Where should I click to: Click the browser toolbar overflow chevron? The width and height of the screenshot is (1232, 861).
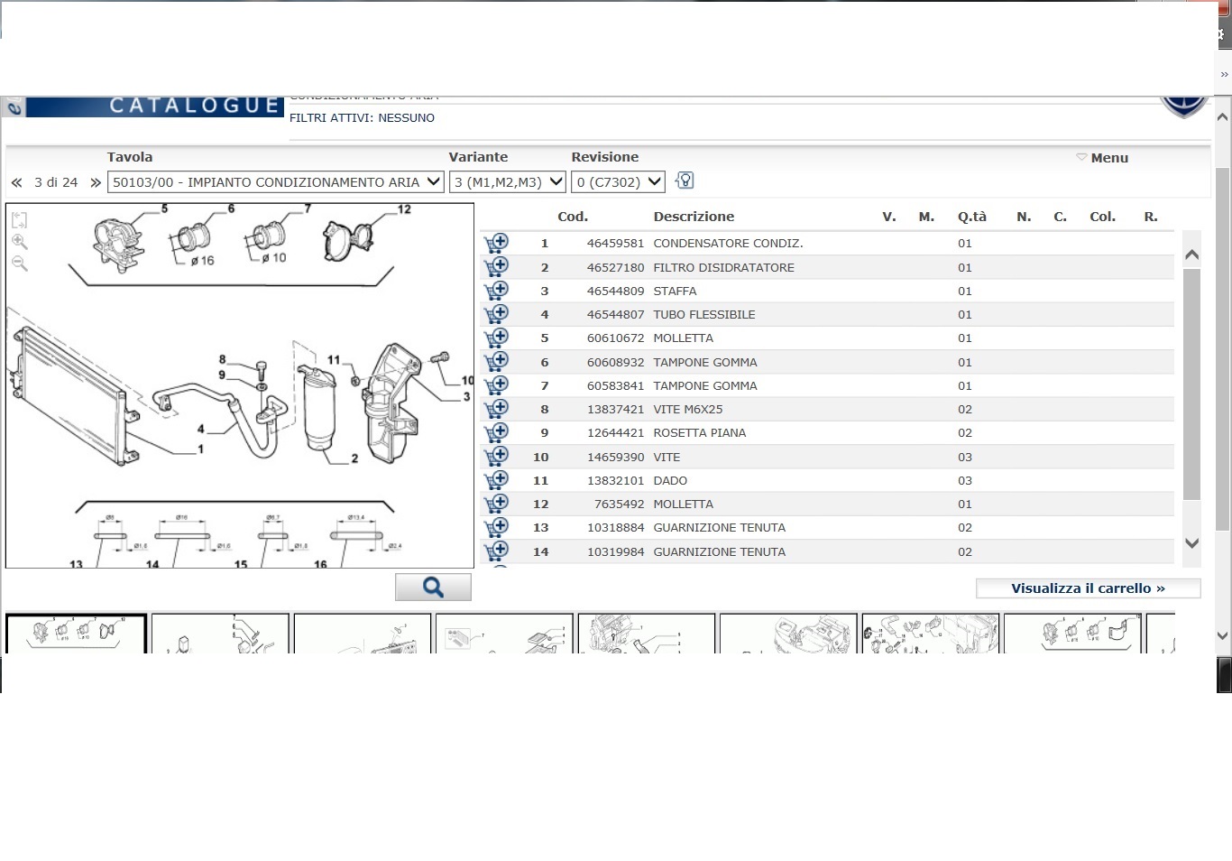[x=1224, y=75]
